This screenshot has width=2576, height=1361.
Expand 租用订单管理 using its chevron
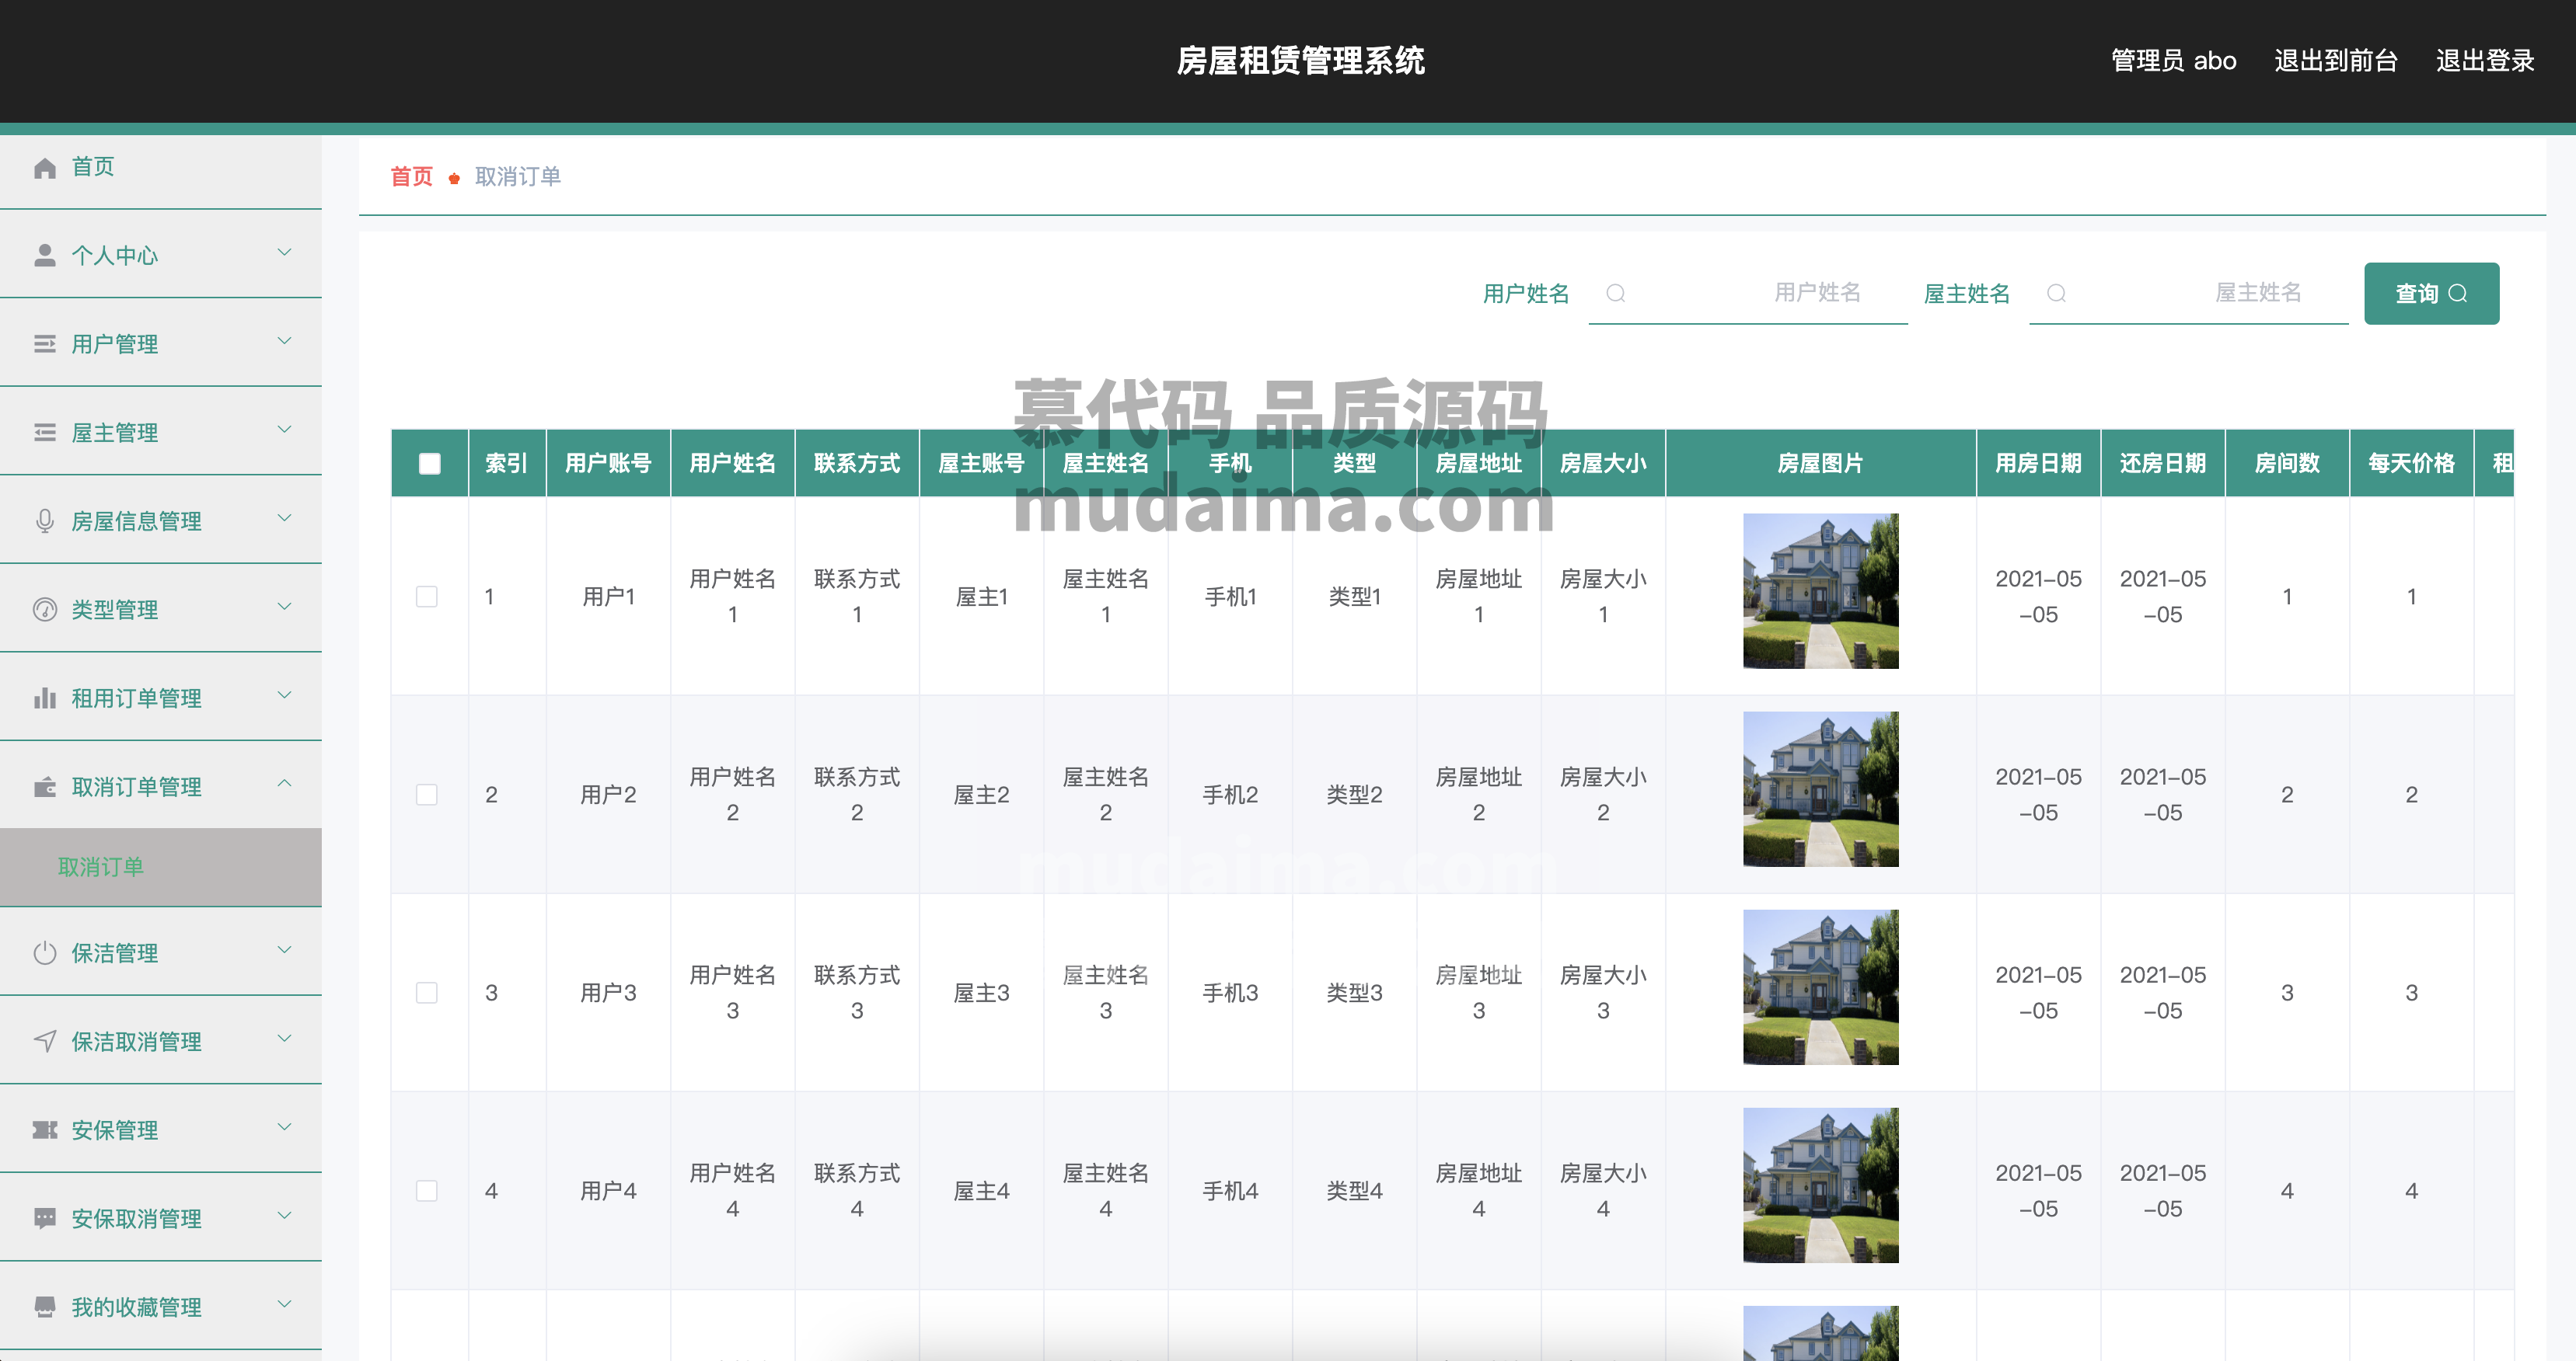pos(284,695)
